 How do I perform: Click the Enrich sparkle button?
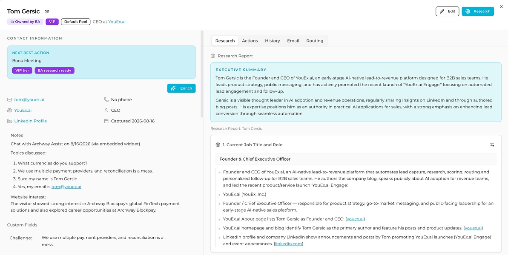(181, 88)
